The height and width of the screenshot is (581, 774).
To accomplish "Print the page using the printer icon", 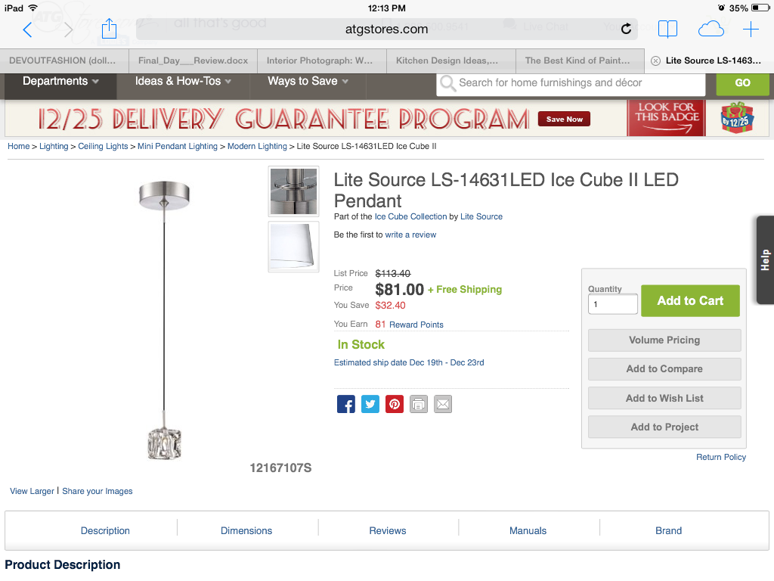I will (x=419, y=404).
